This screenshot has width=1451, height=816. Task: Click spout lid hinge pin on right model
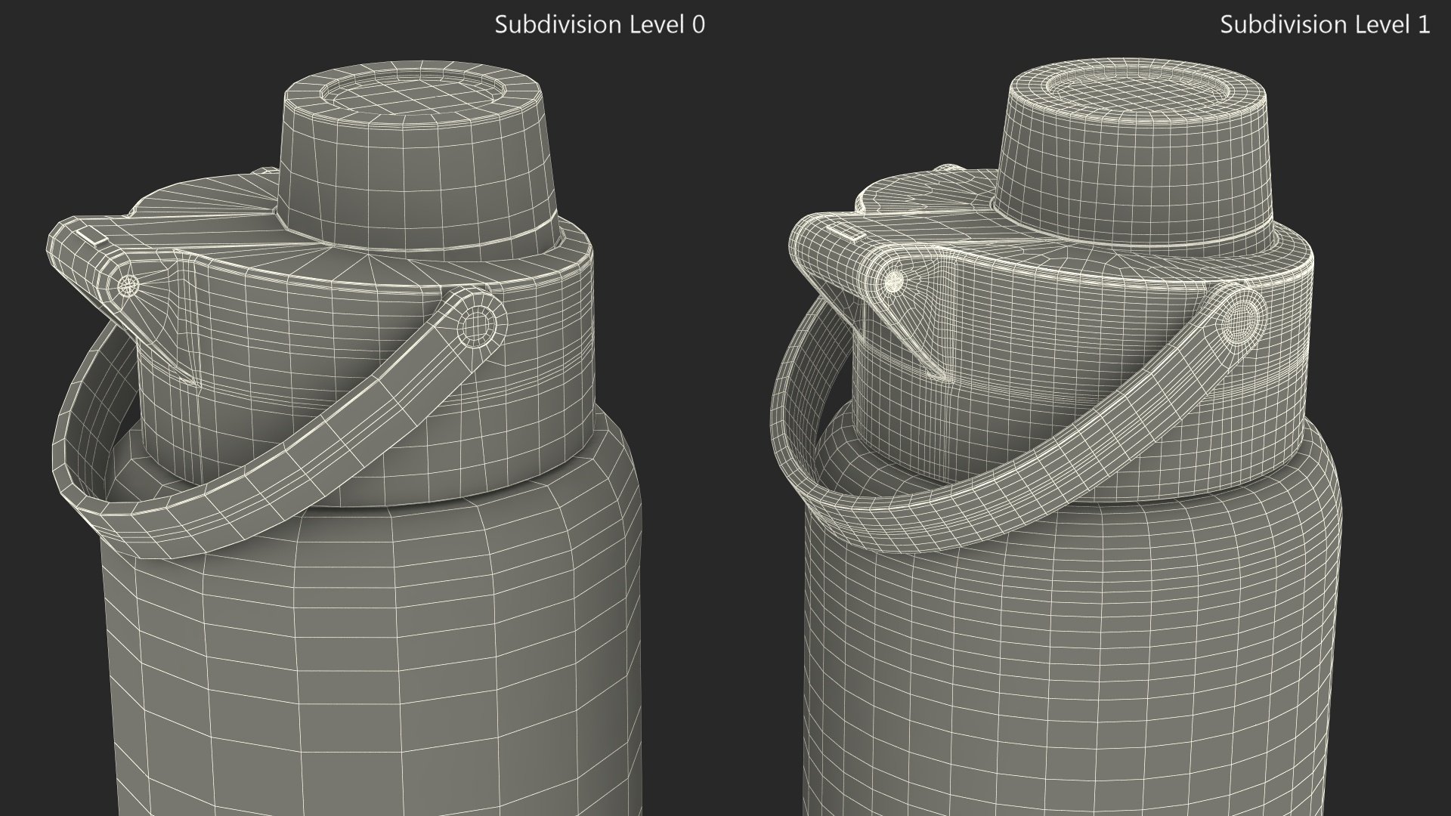click(x=894, y=282)
